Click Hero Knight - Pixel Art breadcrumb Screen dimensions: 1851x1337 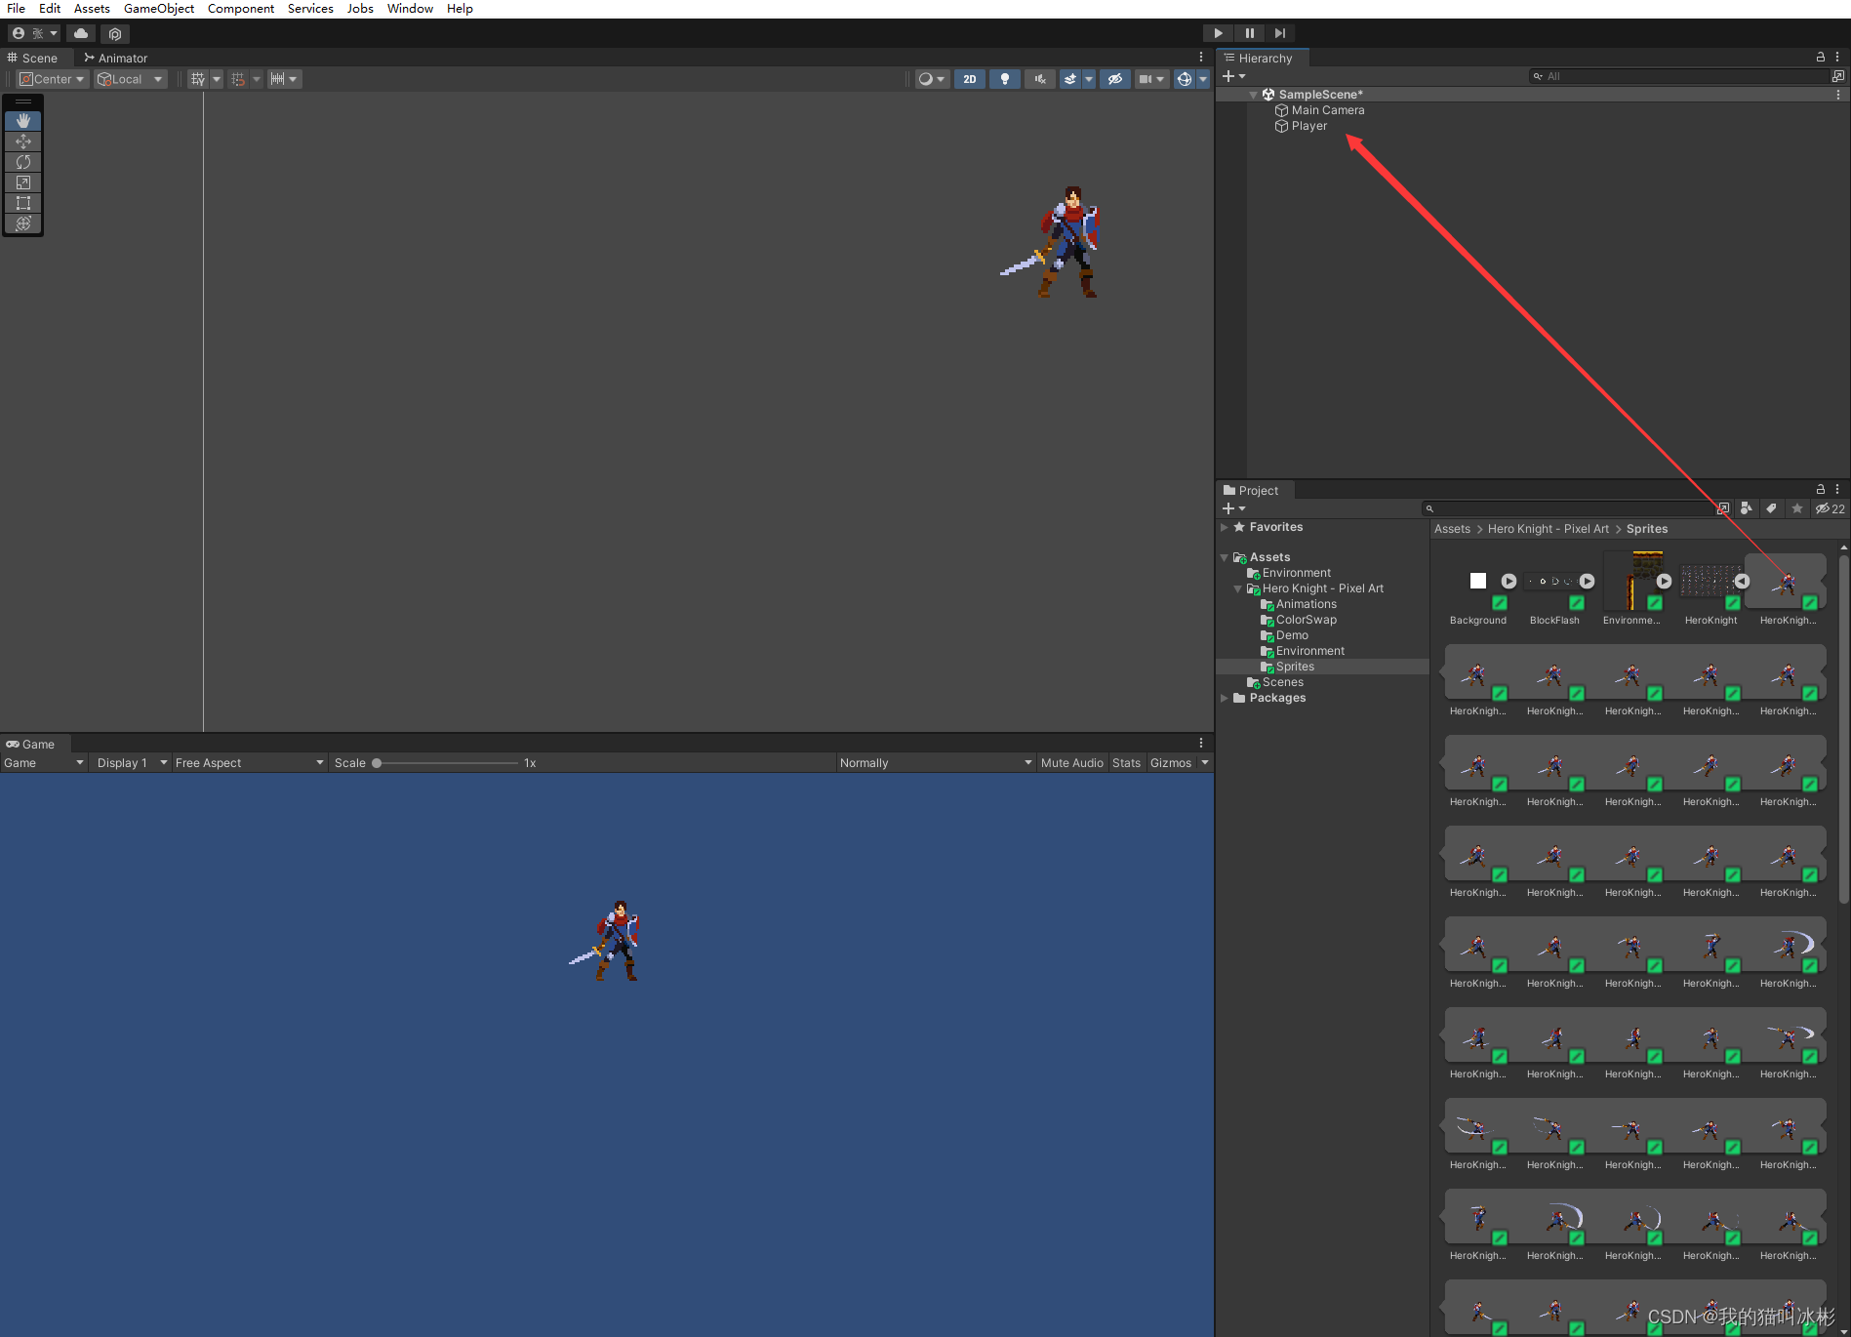1548,529
